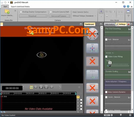Open the Export stabilized Media tab

(20, 7)
